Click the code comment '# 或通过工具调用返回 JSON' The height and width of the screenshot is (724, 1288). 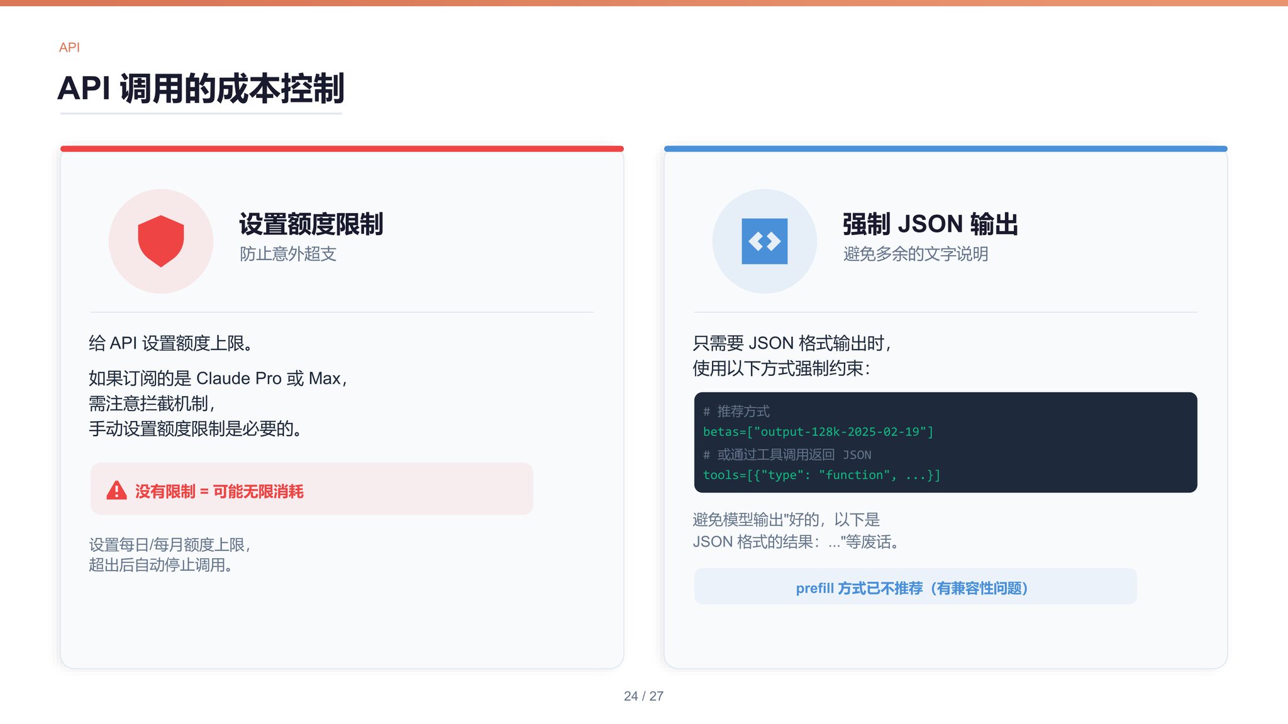click(787, 454)
